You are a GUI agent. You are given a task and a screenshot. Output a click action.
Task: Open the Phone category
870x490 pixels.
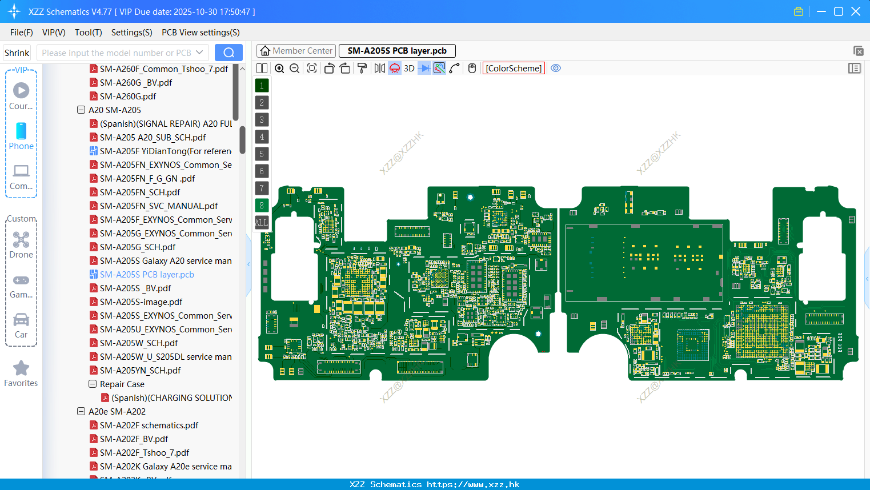pyautogui.click(x=21, y=136)
